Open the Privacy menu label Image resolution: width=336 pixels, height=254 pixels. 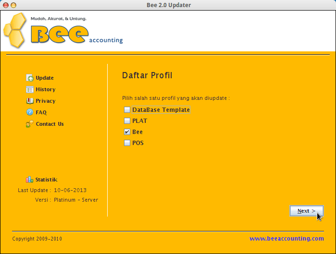[46, 101]
